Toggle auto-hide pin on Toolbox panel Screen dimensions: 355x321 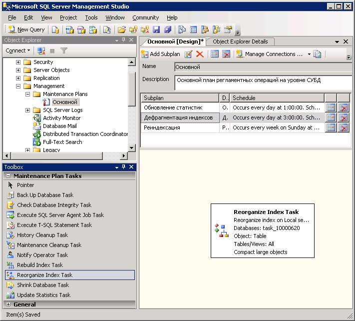124,167
